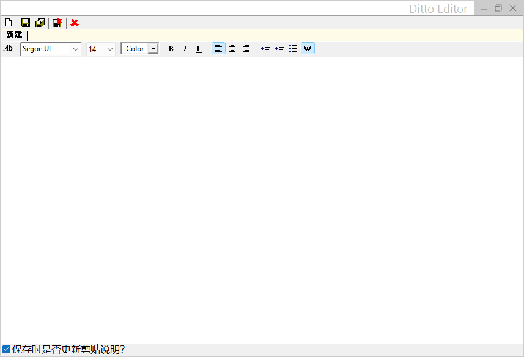The height and width of the screenshot is (357, 524).
Task: Apply italic formatting
Action: tap(185, 48)
